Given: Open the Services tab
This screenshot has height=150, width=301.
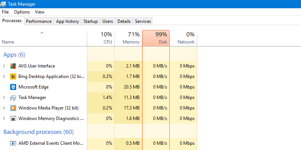Looking at the screenshot, I should coord(143,21).
